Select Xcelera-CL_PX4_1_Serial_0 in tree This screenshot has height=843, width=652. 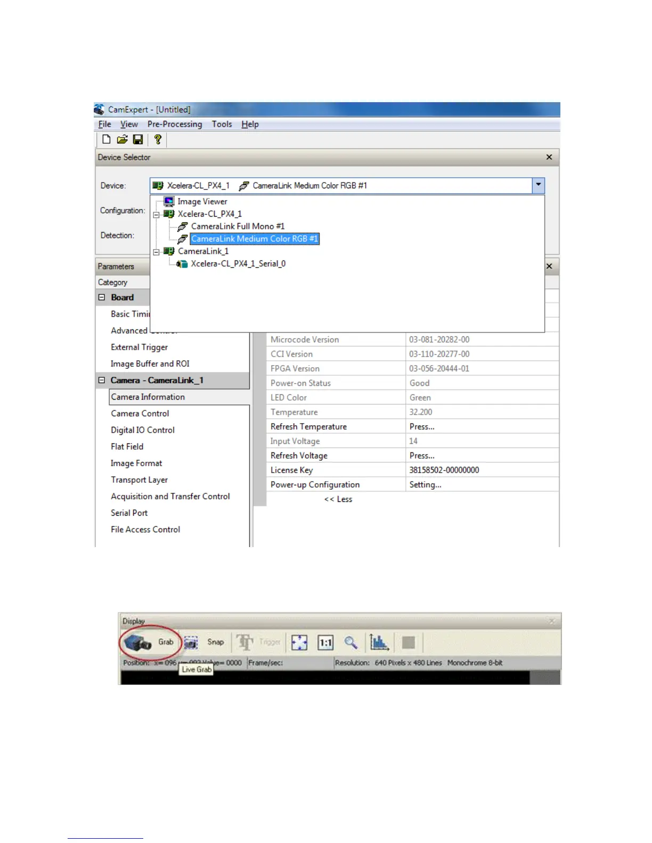[238, 263]
